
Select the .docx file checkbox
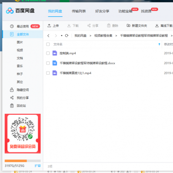click(x=48, y=63)
